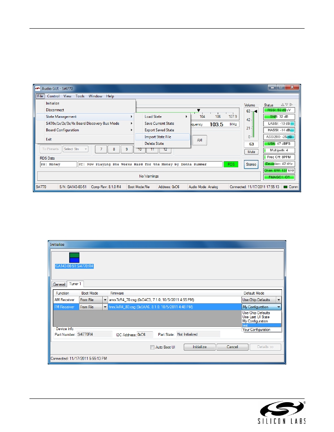This screenshot has width=334, height=432.
Task: Open FM Receiver Boot Mode dropdown
Action: [105, 307]
